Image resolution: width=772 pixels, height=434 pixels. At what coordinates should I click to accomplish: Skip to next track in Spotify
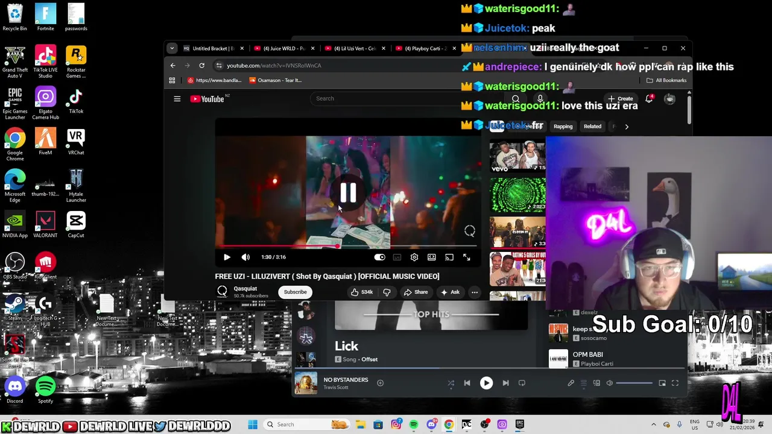505,383
